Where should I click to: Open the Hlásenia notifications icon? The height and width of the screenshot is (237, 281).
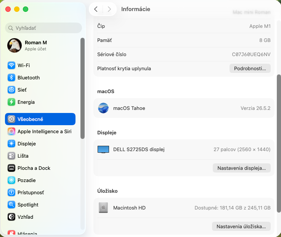[11, 232]
